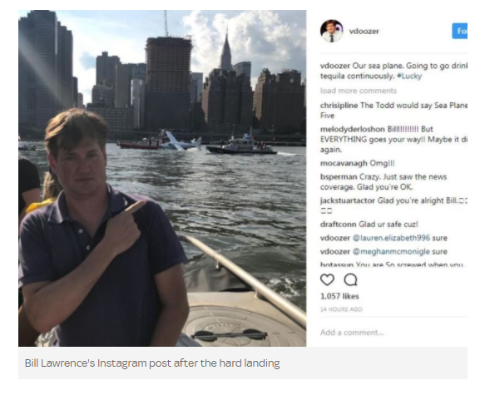This screenshot has height=395, width=485.
Task: Click the heart like icon
Action: [327, 279]
